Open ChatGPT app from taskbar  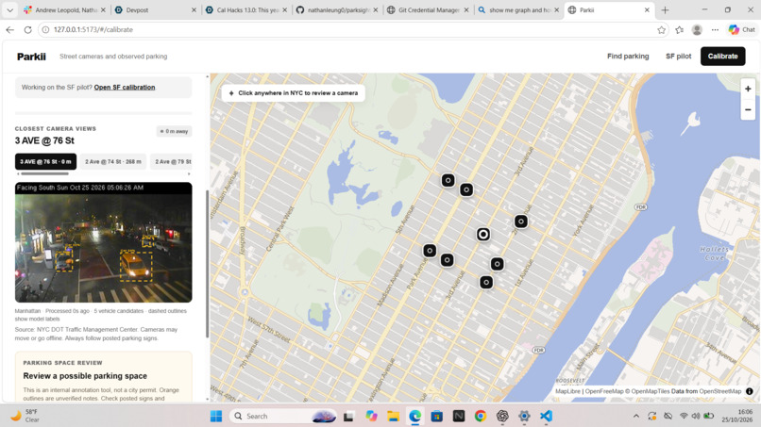click(502, 416)
